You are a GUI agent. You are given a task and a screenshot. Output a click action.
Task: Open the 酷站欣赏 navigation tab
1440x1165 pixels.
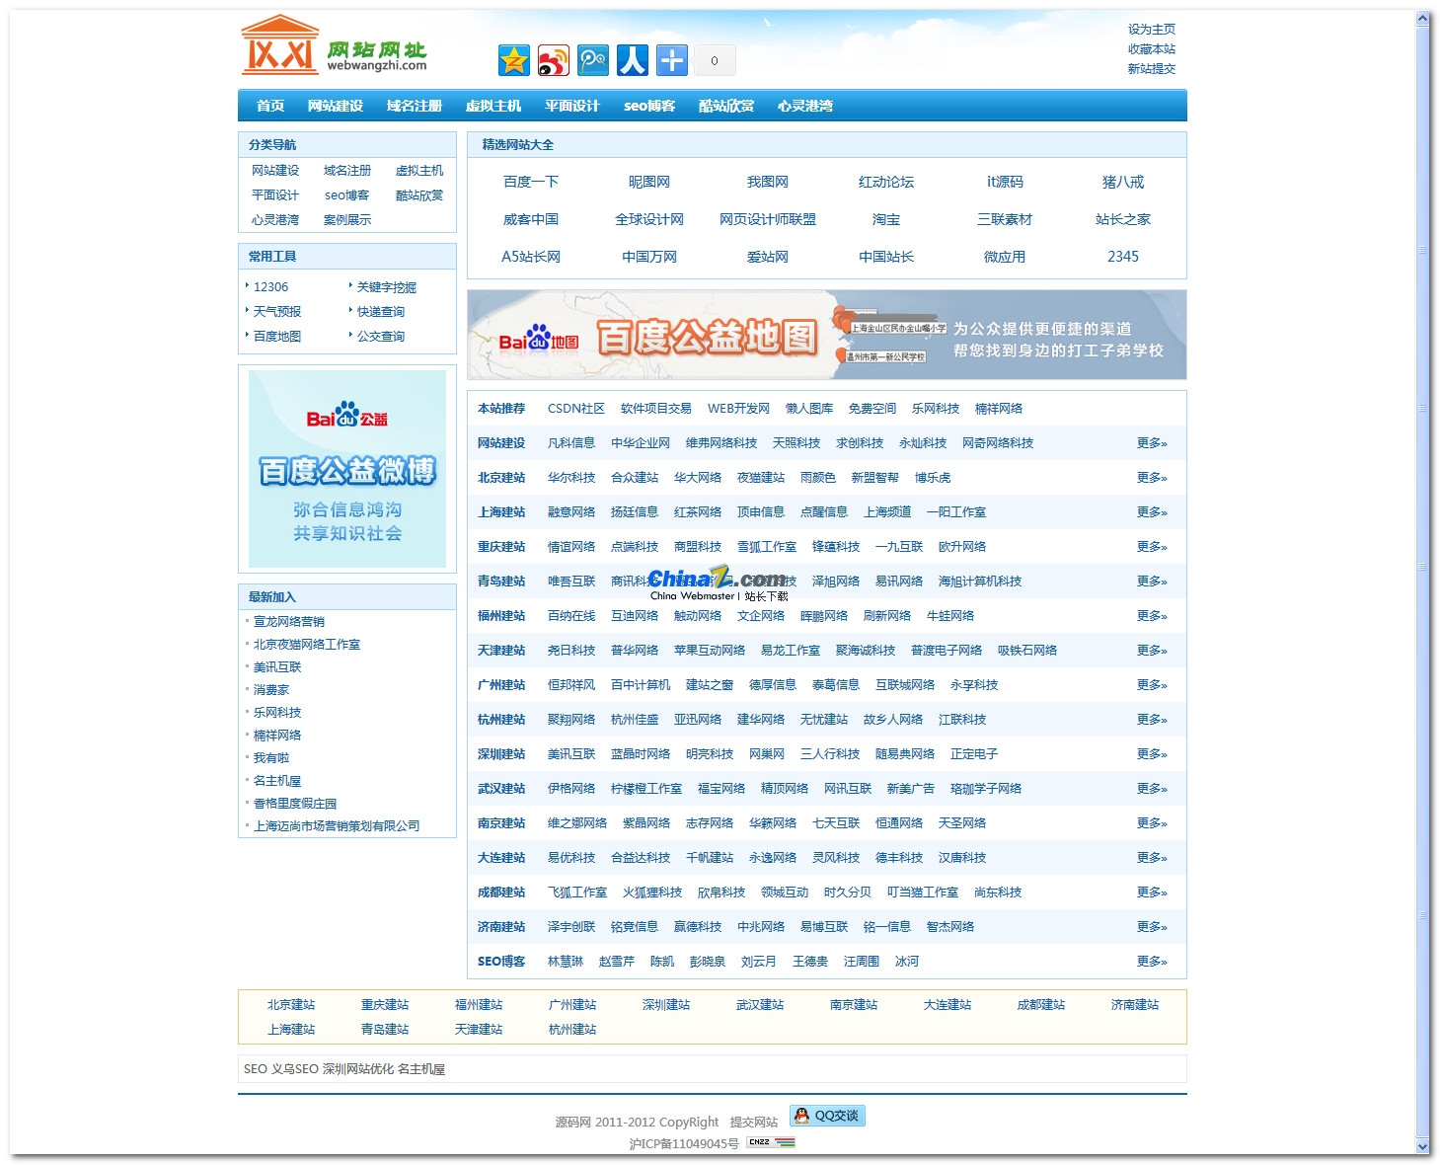pyautogui.click(x=726, y=106)
